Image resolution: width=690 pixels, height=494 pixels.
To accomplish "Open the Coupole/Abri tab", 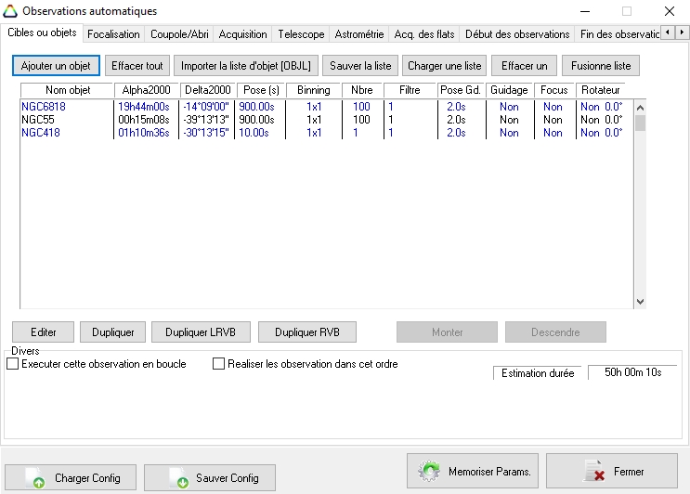I will click(x=180, y=34).
